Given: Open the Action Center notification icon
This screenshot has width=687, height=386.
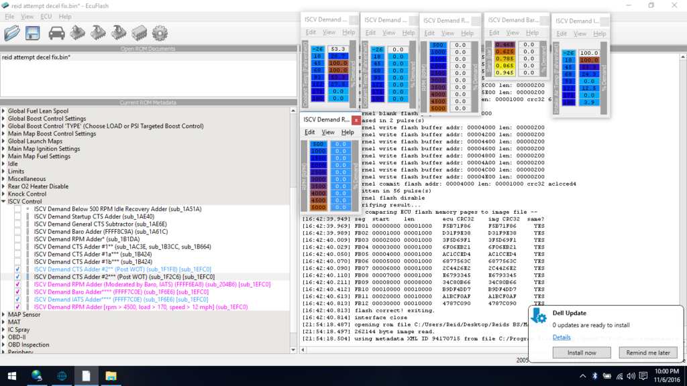Looking at the screenshot, I should point(643,376).
